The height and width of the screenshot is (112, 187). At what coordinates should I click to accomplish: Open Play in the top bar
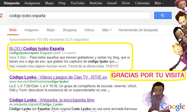pos(62,3)
